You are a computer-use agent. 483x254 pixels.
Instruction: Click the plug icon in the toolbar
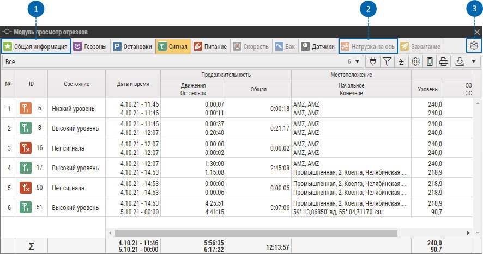(x=373, y=61)
